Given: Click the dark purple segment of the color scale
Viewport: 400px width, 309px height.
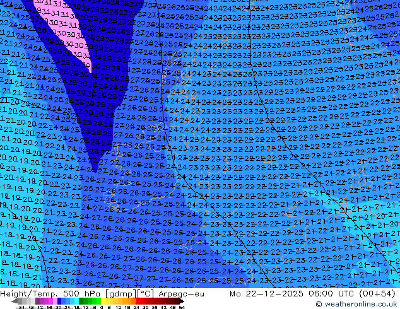Looking at the screenshot, I should (37, 301).
